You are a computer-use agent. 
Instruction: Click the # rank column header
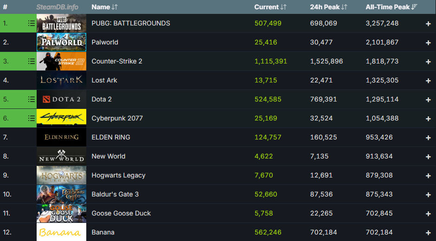[5, 7]
